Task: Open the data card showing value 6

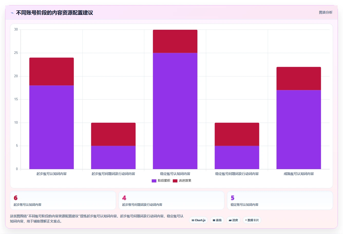Action: pos(63,200)
